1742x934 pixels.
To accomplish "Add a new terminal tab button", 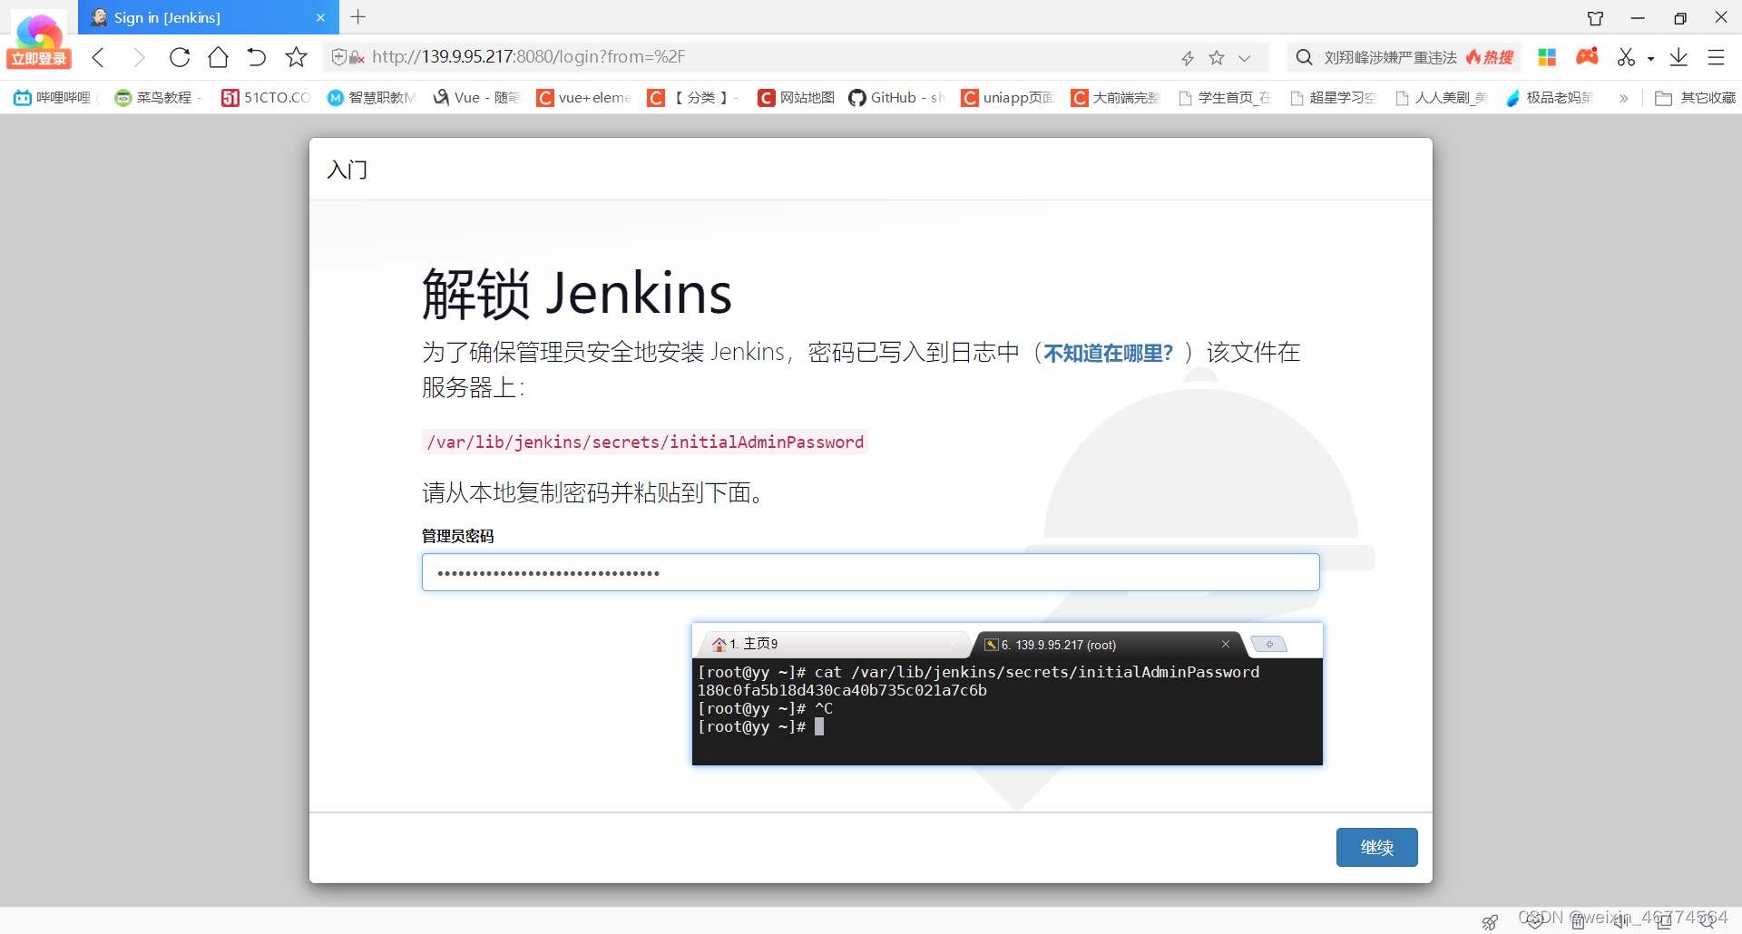I will [1269, 644].
